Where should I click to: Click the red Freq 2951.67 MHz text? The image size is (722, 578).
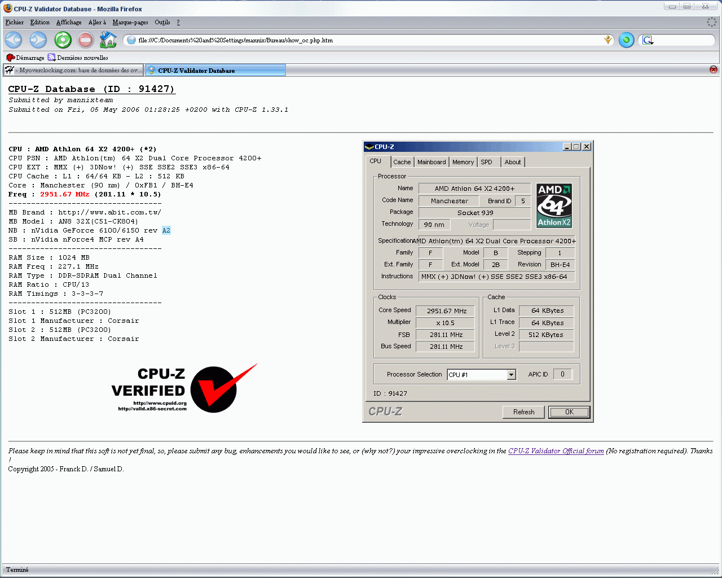pos(64,194)
